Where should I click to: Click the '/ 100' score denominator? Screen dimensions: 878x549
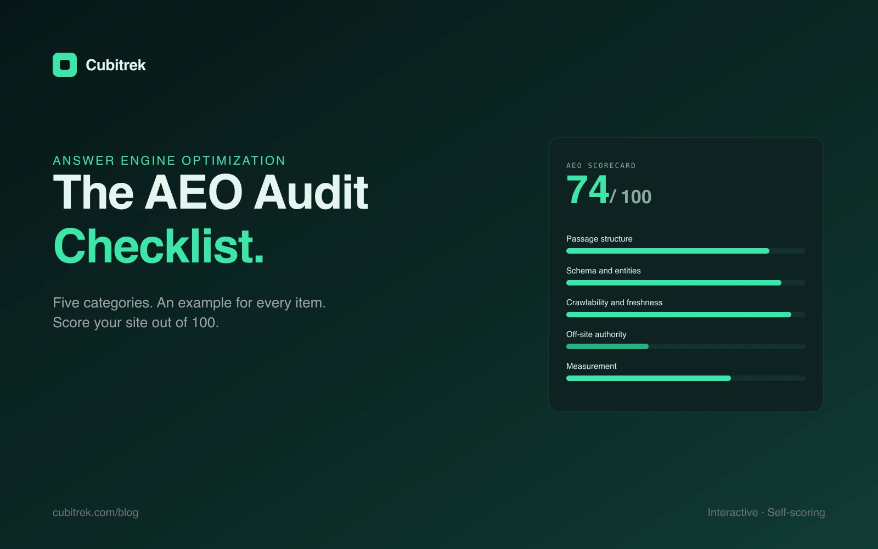coord(631,197)
